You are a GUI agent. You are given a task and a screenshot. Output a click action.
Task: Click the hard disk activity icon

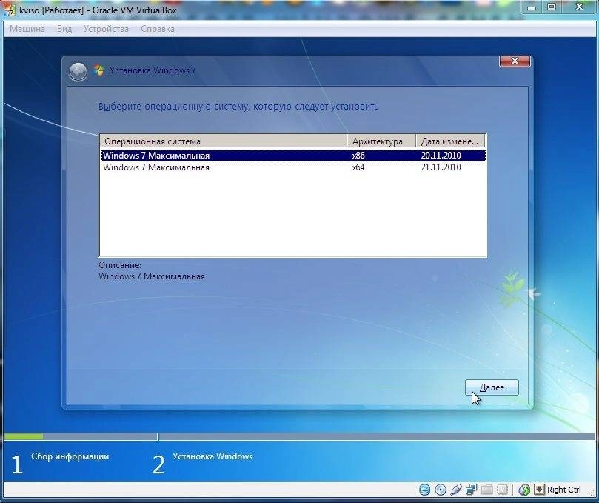click(424, 490)
